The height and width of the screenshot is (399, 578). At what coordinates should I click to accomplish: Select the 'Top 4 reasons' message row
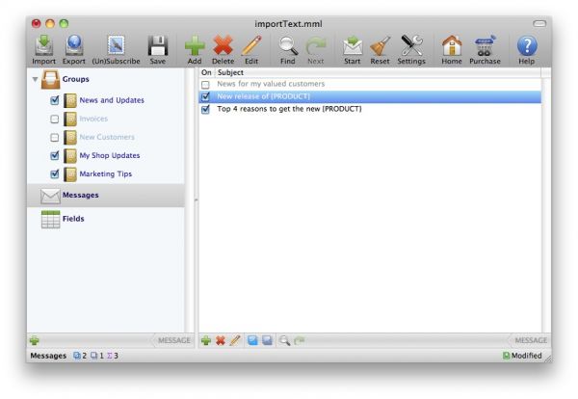[289, 109]
